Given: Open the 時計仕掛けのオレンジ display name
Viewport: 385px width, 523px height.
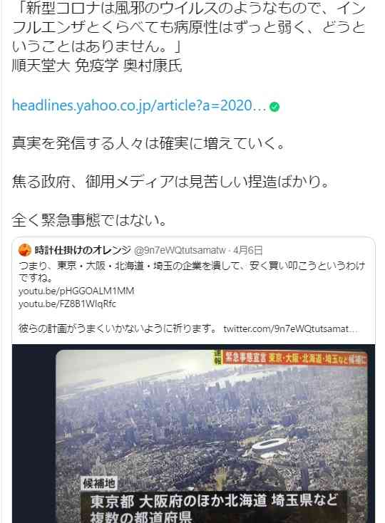Looking at the screenshot, I should [x=83, y=250].
